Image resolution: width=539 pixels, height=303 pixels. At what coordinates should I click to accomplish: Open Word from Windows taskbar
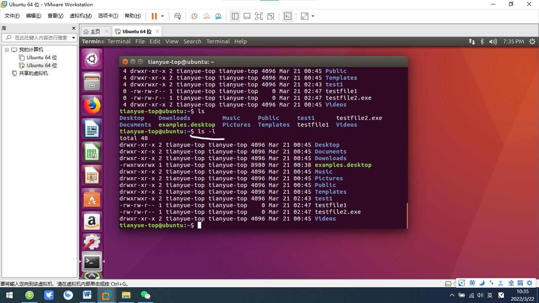(87, 295)
